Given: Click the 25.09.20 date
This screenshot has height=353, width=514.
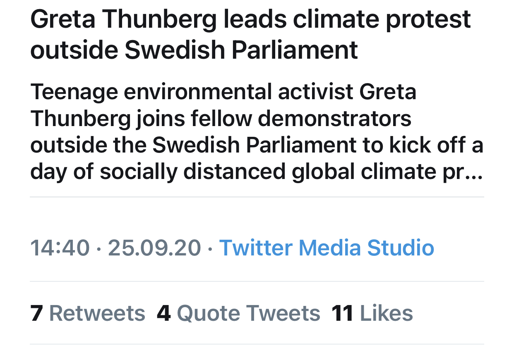Looking at the screenshot, I should tap(154, 248).
